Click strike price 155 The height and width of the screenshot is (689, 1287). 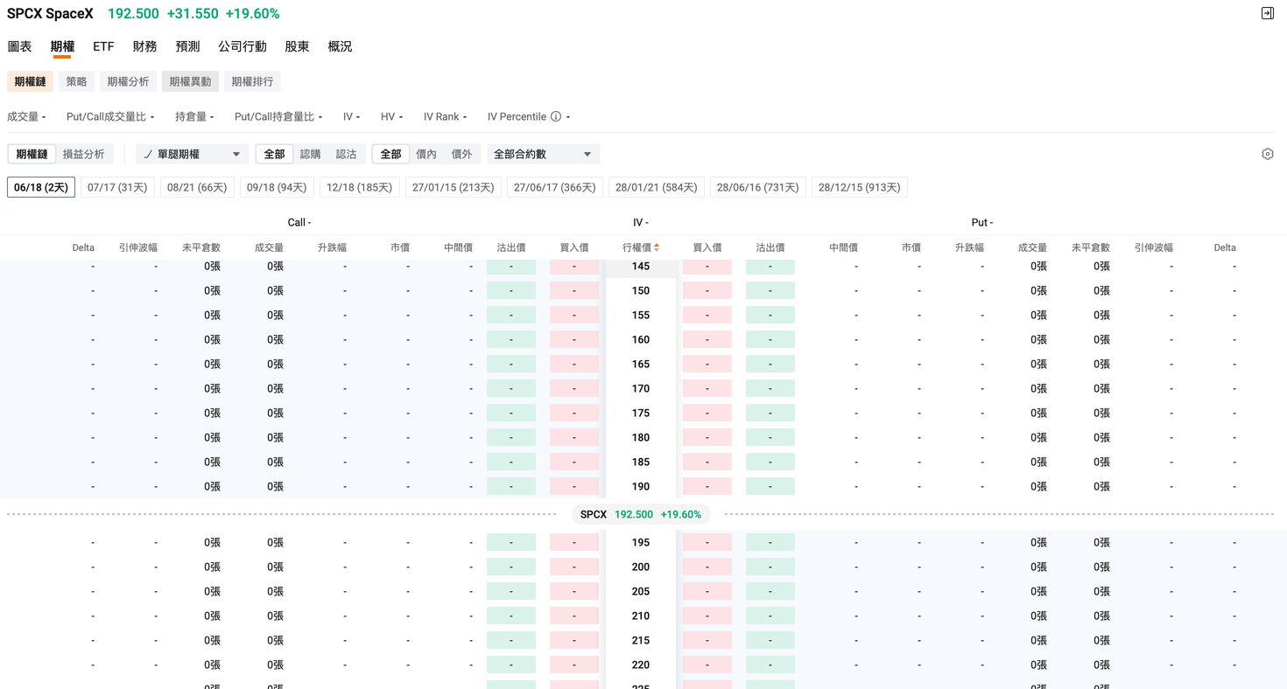pos(641,315)
